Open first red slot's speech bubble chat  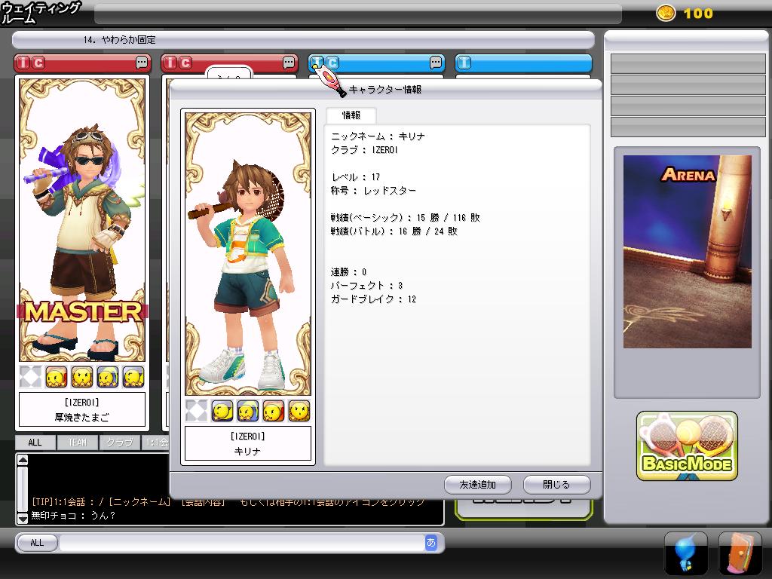(x=142, y=63)
